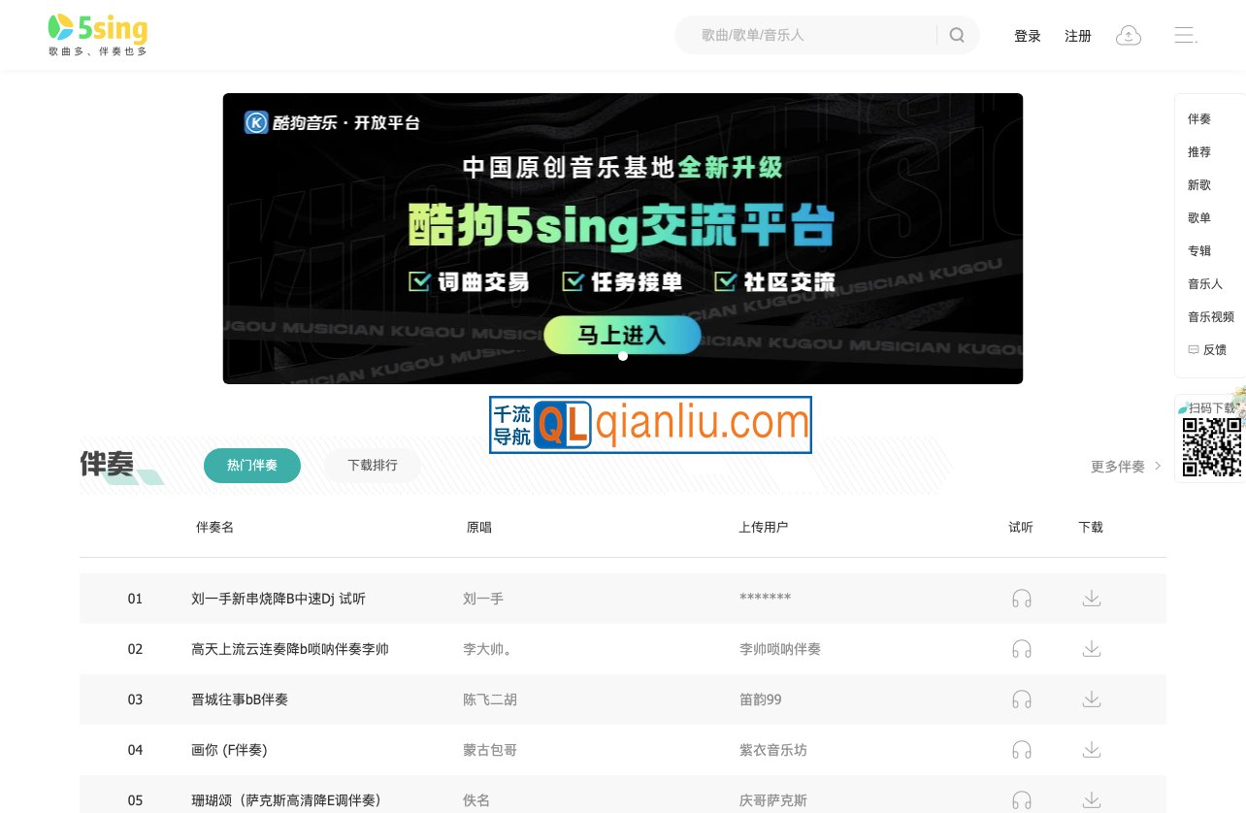Expand 更多伴奏 with its chevron arrow
1246x813 pixels.
[x=1126, y=466]
